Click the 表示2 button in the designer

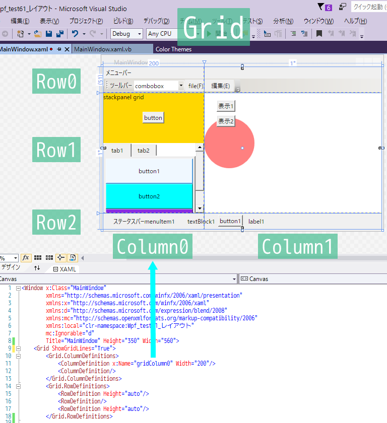(x=226, y=121)
